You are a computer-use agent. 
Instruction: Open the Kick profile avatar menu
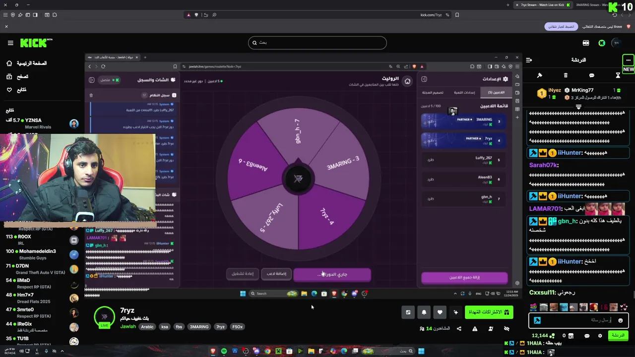[x=616, y=43]
